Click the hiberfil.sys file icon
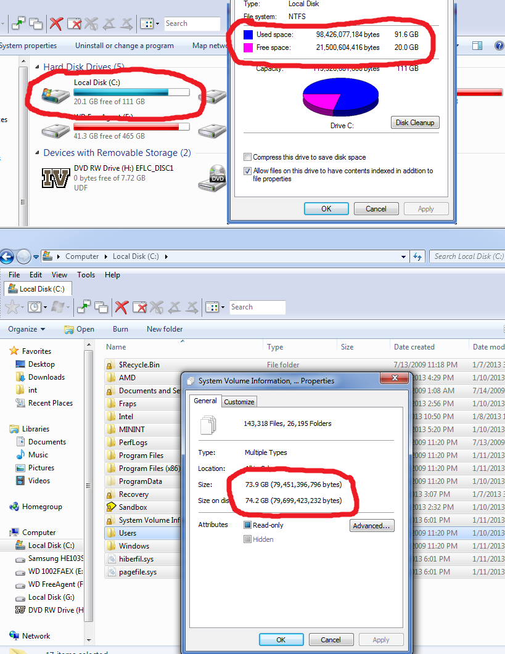 (x=112, y=559)
